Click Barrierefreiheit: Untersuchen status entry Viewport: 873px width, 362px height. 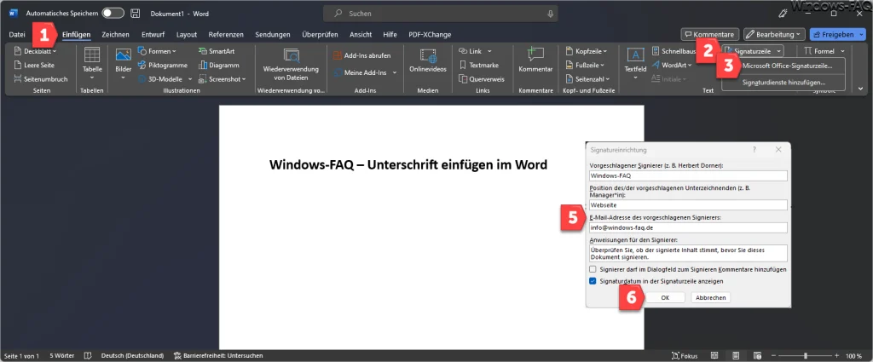pos(218,355)
